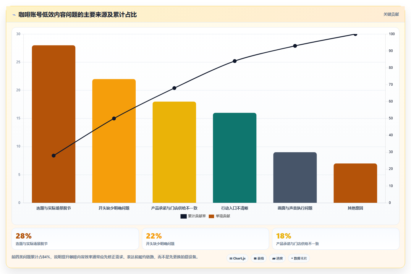Image resolution: width=411 pixels, height=274 pixels.
Task: Click the cumulative line point at 93
Action: point(295,46)
